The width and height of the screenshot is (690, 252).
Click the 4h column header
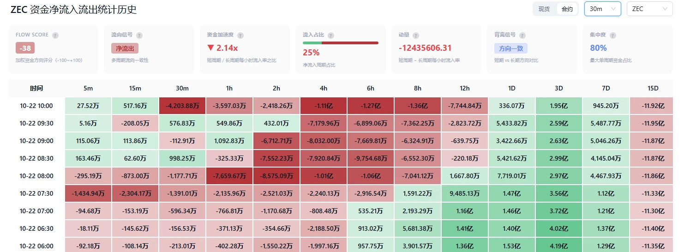point(324,88)
